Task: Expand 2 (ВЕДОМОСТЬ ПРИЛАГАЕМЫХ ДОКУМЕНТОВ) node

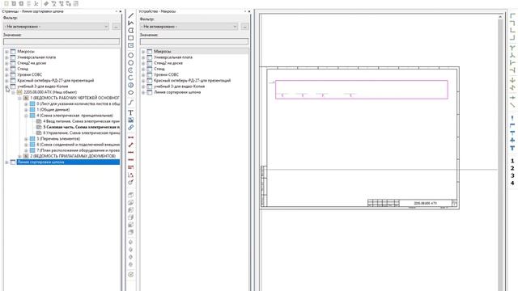Action: pos(19,156)
